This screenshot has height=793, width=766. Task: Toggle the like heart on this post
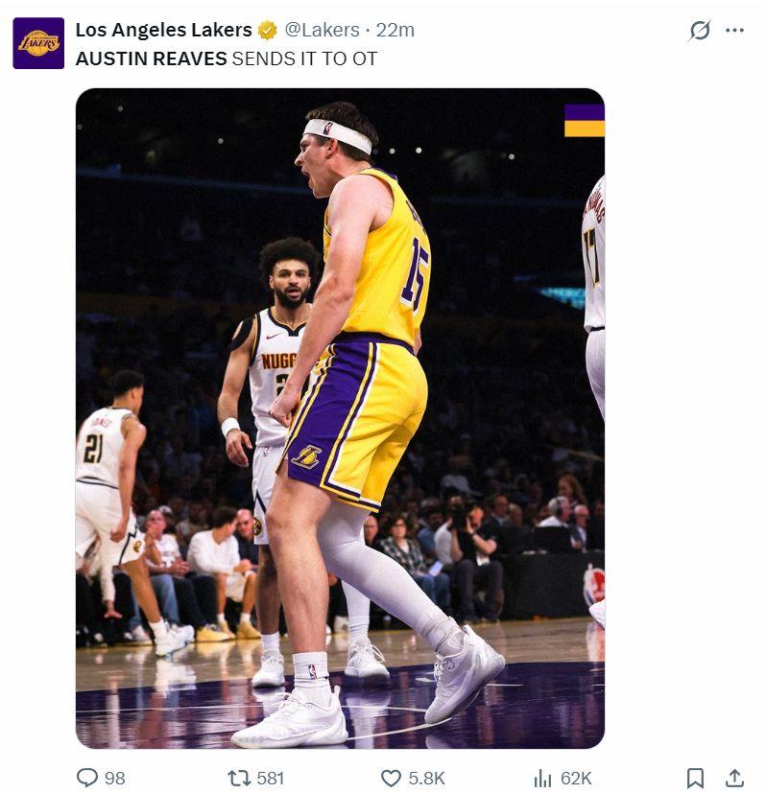coord(391,778)
